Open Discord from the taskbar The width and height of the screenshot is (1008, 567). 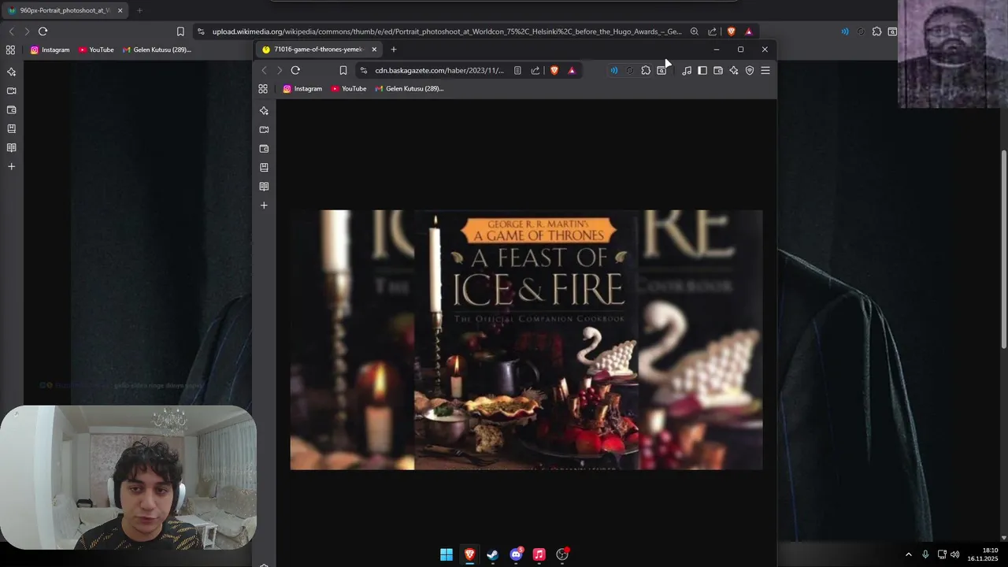(x=516, y=554)
